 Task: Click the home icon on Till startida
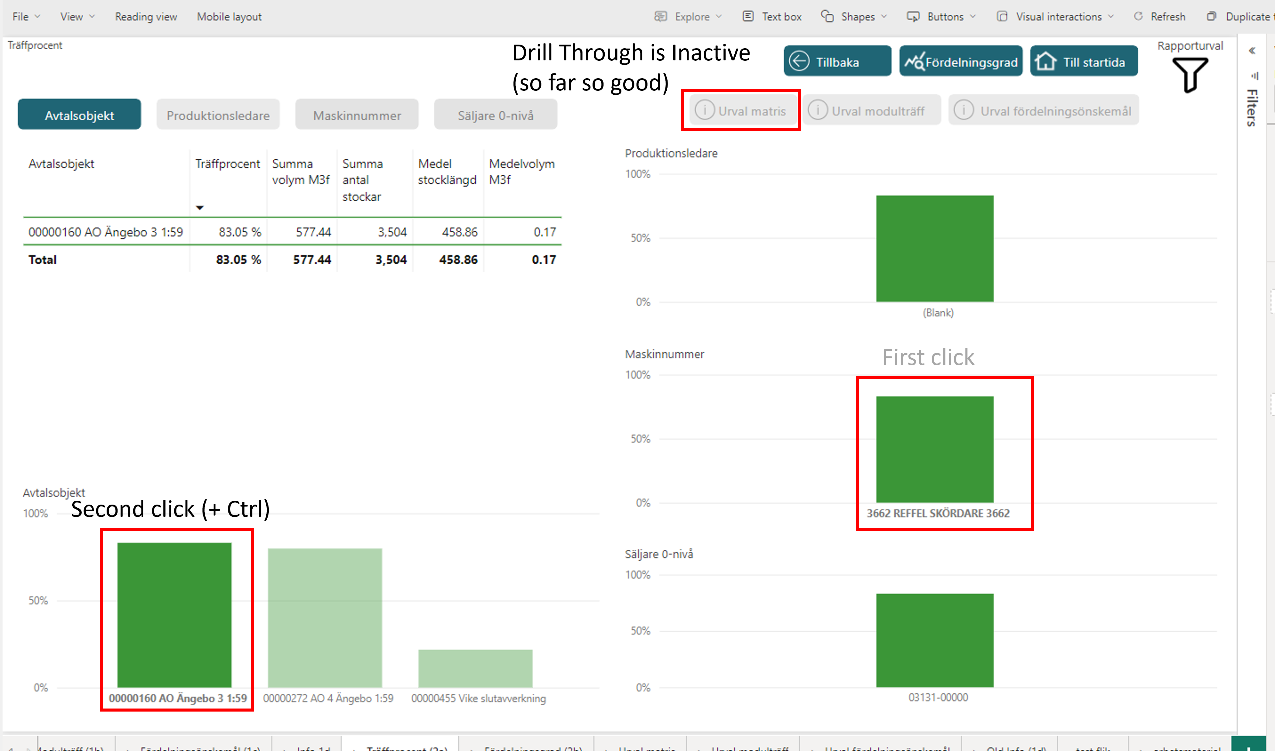click(x=1045, y=61)
